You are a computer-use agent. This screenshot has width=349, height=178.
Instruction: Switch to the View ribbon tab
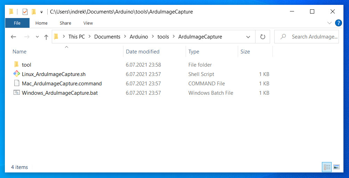88,23
